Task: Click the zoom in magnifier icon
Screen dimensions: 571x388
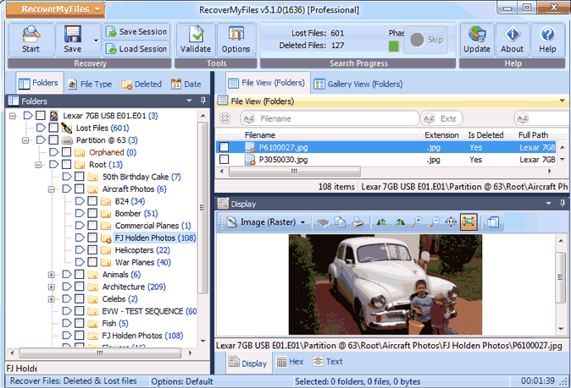Action: tap(417, 222)
